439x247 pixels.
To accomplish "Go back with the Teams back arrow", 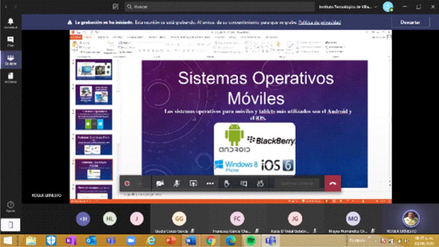I will click(x=6, y=7).
